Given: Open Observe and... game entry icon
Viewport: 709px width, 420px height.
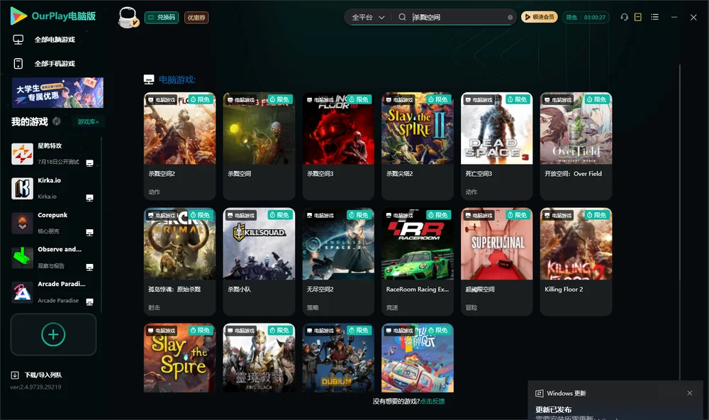Looking at the screenshot, I should (22, 258).
